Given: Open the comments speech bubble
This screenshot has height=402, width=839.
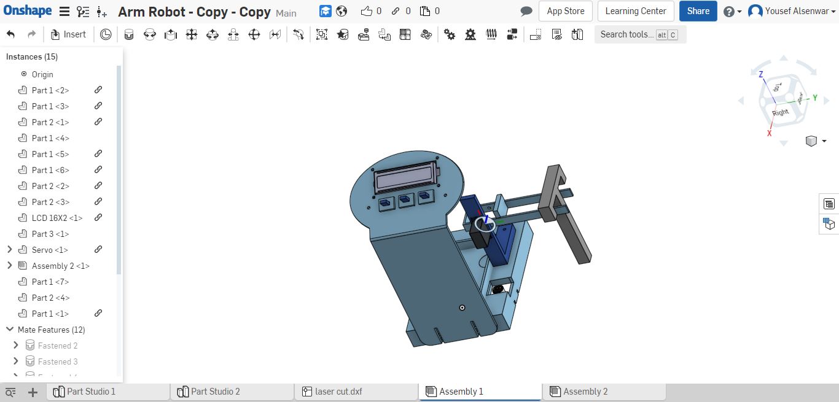Looking at the screenshot, I should click(x=526, y=11).
